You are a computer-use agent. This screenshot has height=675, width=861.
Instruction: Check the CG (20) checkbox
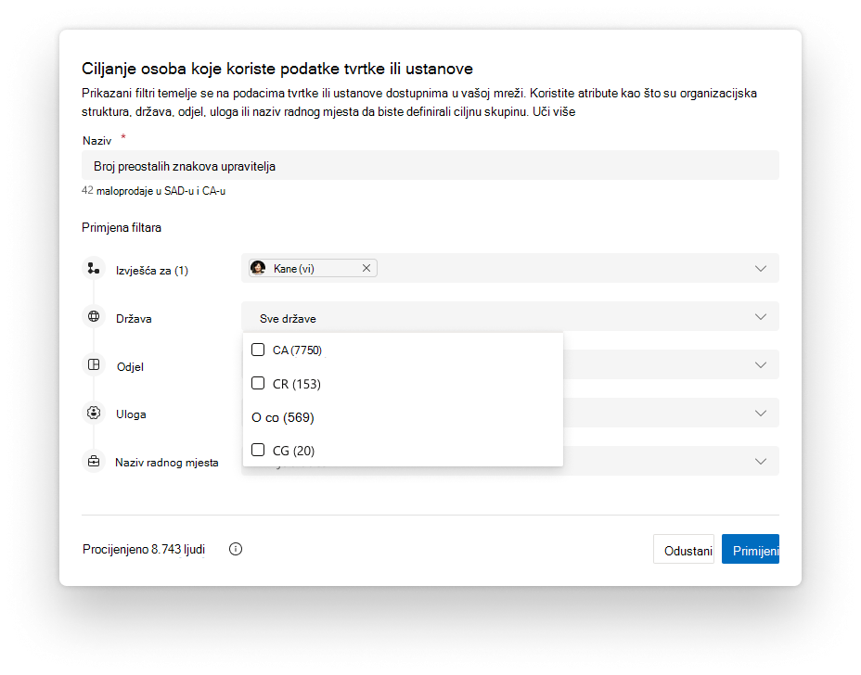pyautogui.click(x=258, y=450)
